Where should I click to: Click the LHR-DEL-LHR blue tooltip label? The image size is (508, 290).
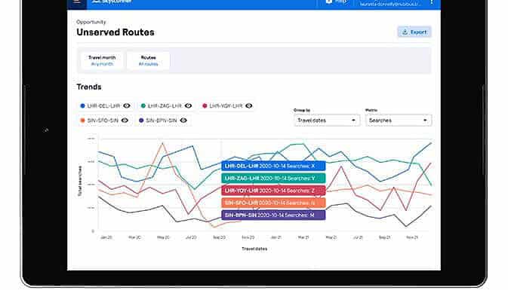[x=273, y=166]
